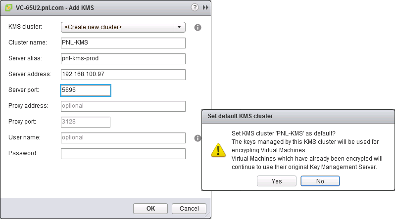Confirm Add KMS with OK button
The height and width of the screenshot is (219, 395).
[150, 209]
